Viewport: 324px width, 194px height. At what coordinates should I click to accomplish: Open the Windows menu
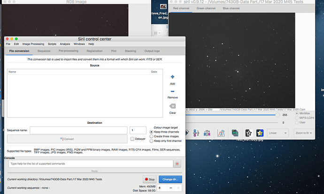click(79, 44)
